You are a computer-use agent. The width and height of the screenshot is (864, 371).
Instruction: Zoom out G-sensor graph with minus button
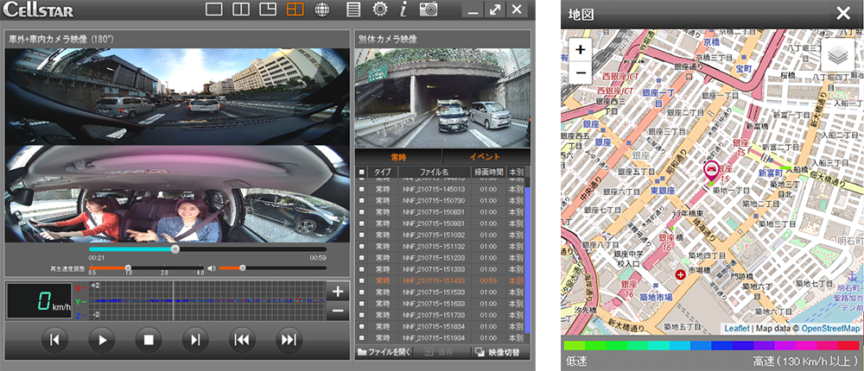click(338, 311)
